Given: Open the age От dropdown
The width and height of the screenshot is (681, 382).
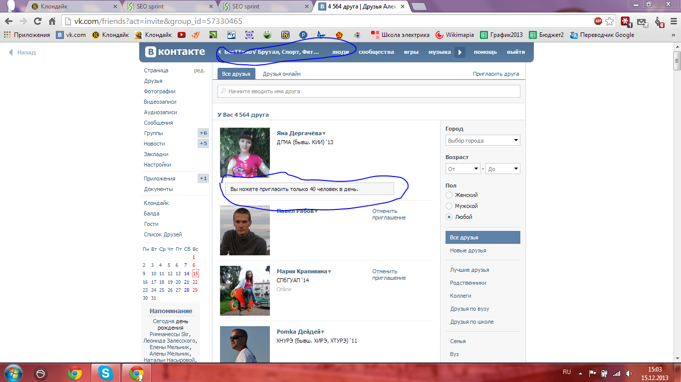Looking at the screenshot, I should pyautogui.click(x=463, y=169).
